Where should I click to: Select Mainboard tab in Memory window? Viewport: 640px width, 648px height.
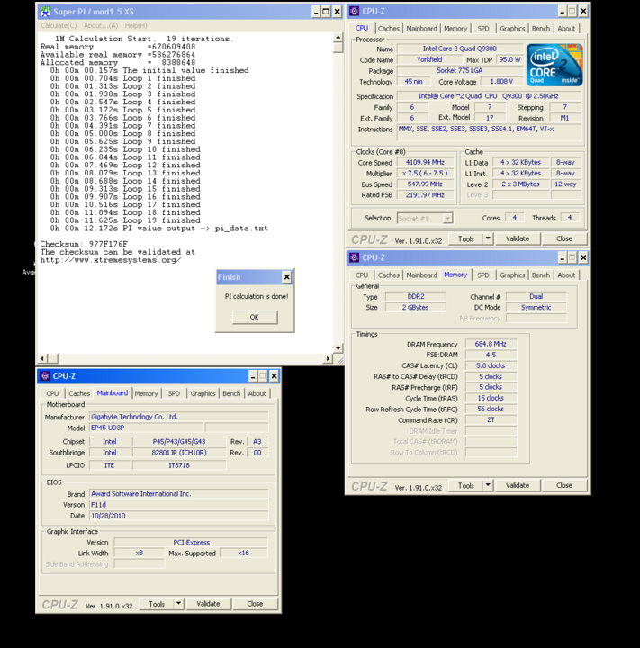coord(421,274)
